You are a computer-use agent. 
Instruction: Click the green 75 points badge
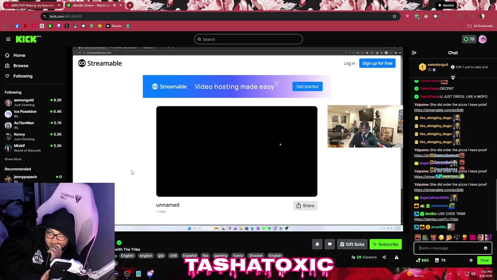pyautogui.click(x=469, y=39)
